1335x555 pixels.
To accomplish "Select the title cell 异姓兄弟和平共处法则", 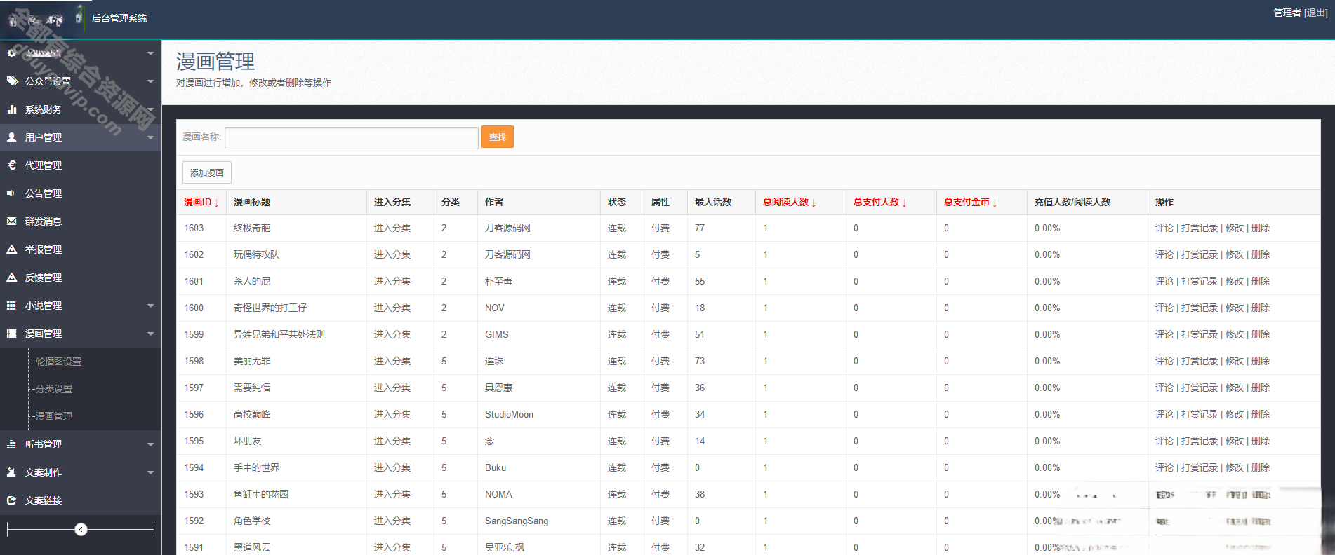I will (x=279, y=334).
